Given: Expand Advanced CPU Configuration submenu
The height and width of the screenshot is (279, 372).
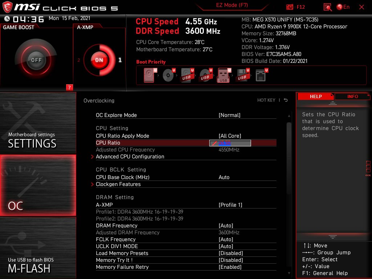Looking at the screenshot, I should coord(130,157).
